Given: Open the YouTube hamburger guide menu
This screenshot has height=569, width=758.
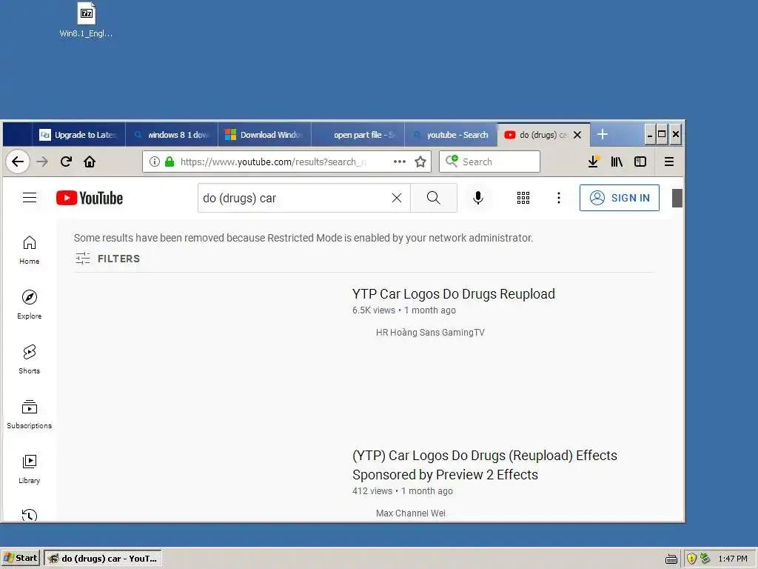Looking at the screenshot, I should [30, 197].
